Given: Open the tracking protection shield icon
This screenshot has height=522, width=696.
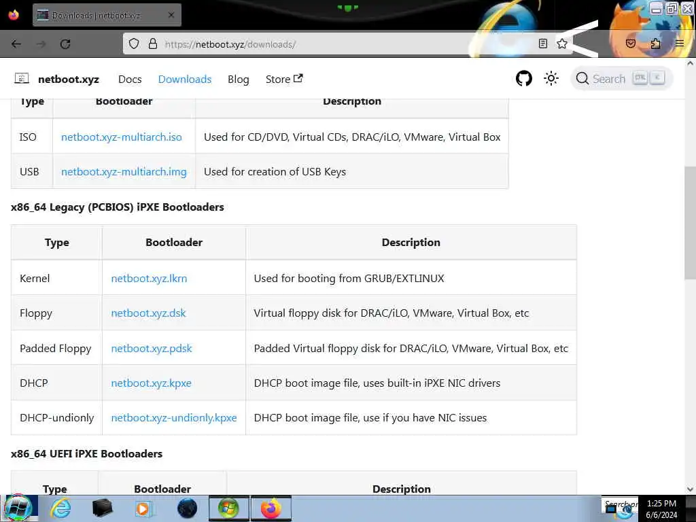Looking at the screenshot, I should click(x=134, y=44).
